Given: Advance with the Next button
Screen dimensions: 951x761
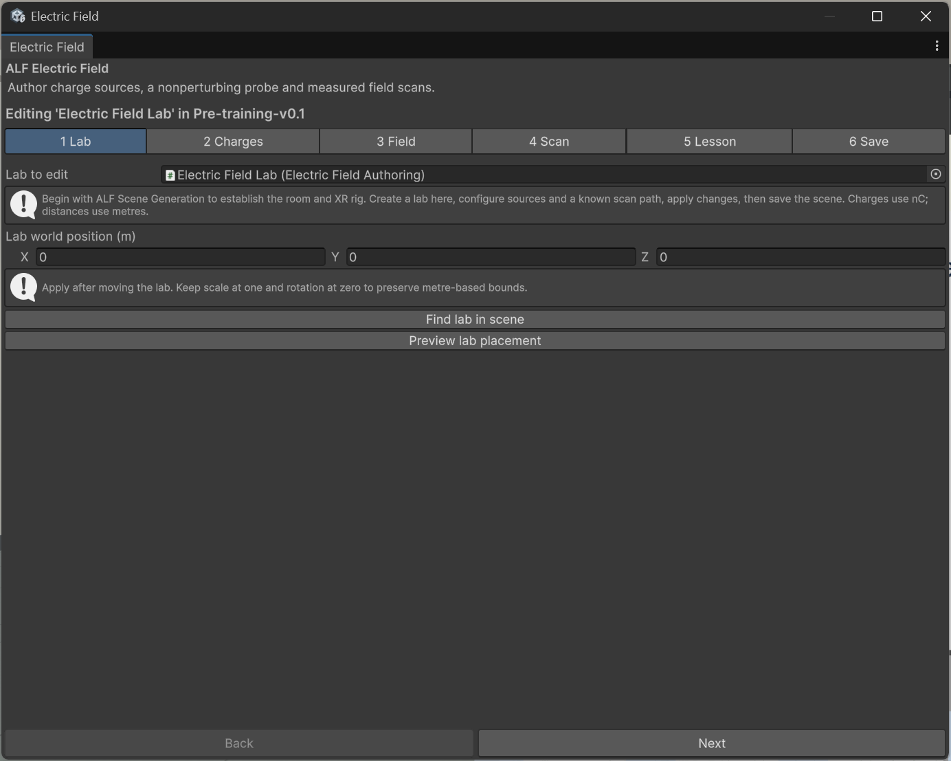Looking at the screenshot, I should click(x=712, y=743).
